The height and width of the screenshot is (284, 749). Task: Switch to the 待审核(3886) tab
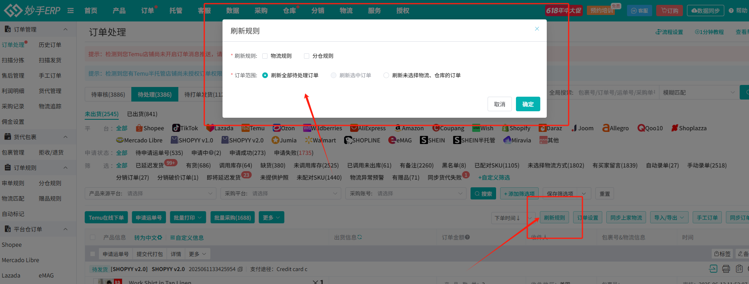click(108, 94)
